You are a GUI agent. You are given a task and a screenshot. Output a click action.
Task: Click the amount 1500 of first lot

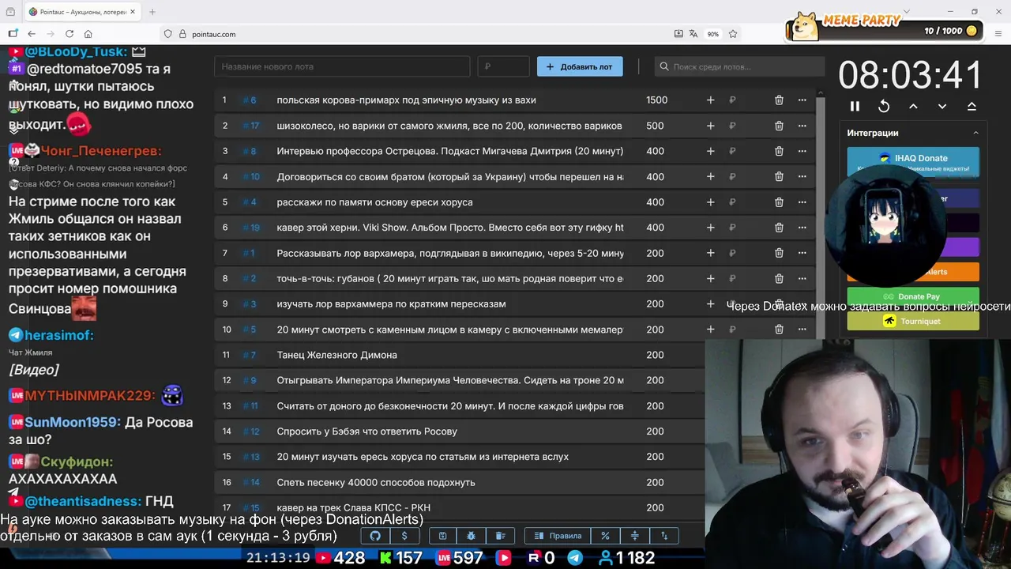(x=656, y=100)
